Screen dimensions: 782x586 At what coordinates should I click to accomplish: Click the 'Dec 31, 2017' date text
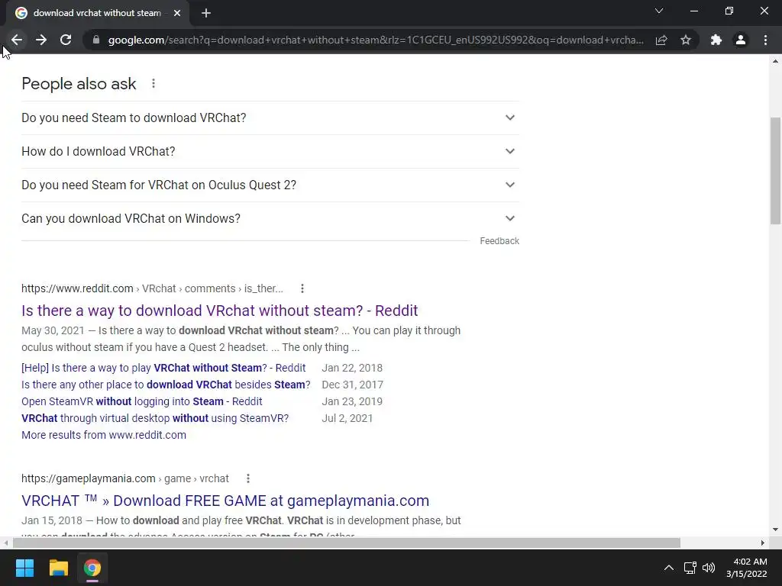point(353,385)
